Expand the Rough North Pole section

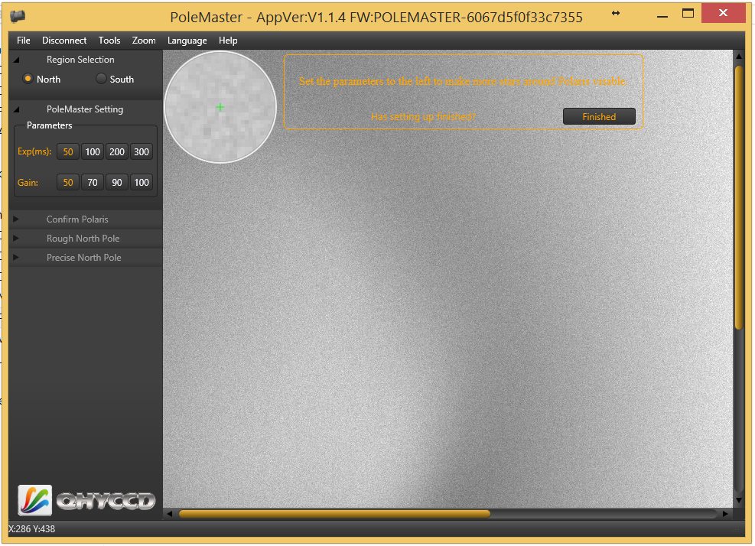[x=16, y=239]
